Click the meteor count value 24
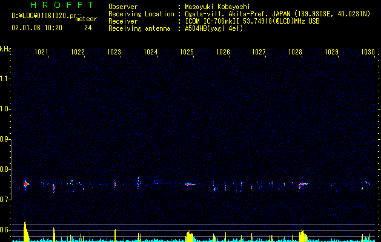The image size is (381, 242). 88,28
